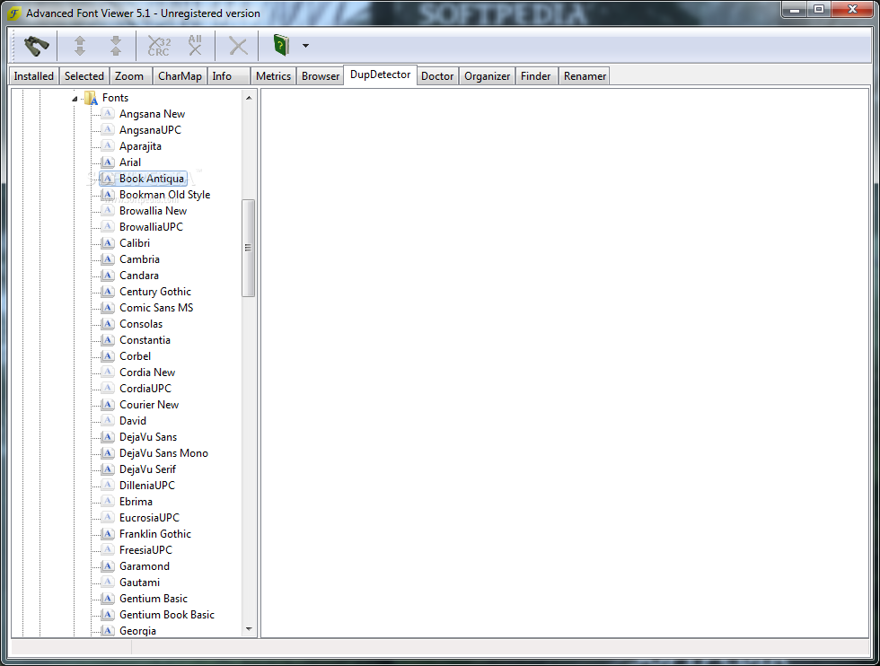Viewport: 880px width, 666px height.
Task: Click the Gentium Basic font icon
Action: [x=109, y=599]
